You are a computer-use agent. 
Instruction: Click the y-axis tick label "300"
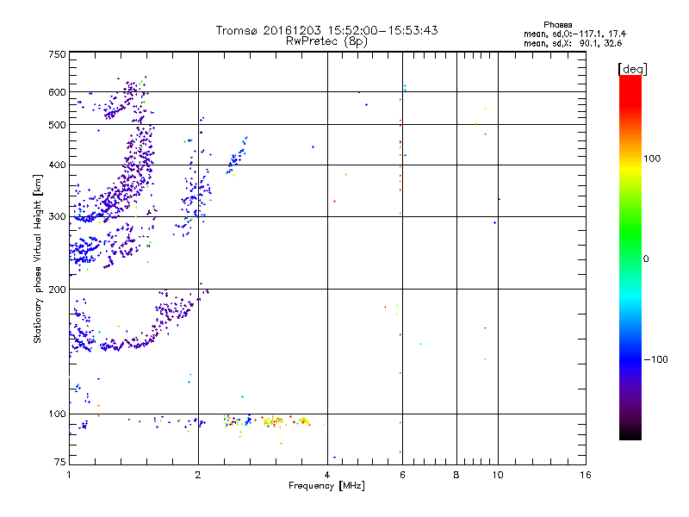click(x=58, y=217)
